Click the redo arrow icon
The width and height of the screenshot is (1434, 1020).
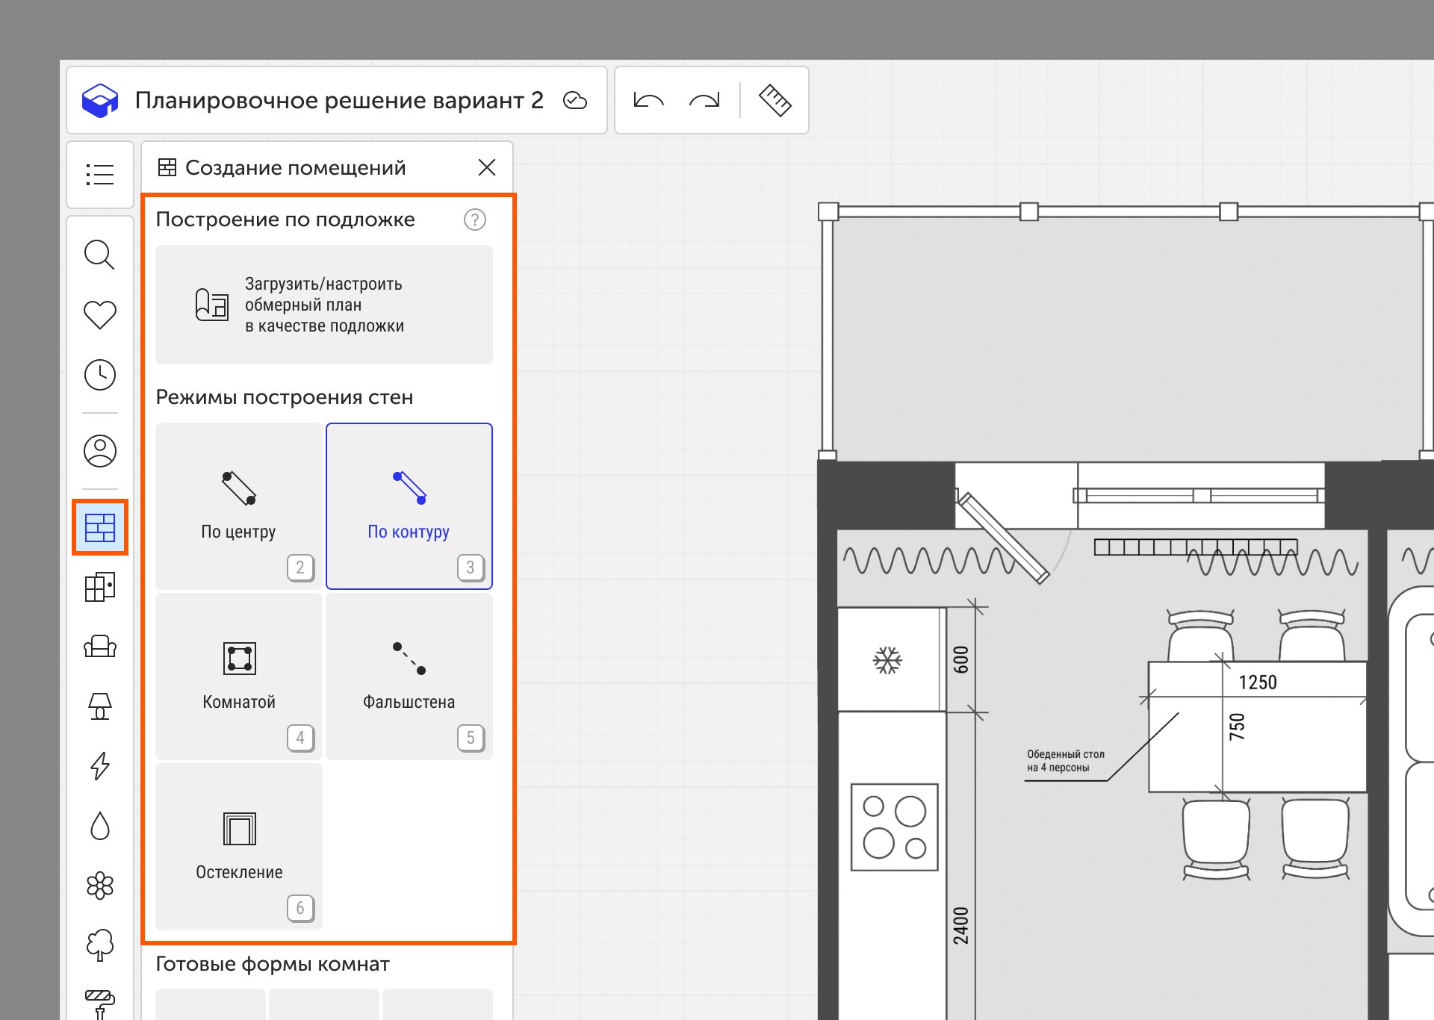704,100
